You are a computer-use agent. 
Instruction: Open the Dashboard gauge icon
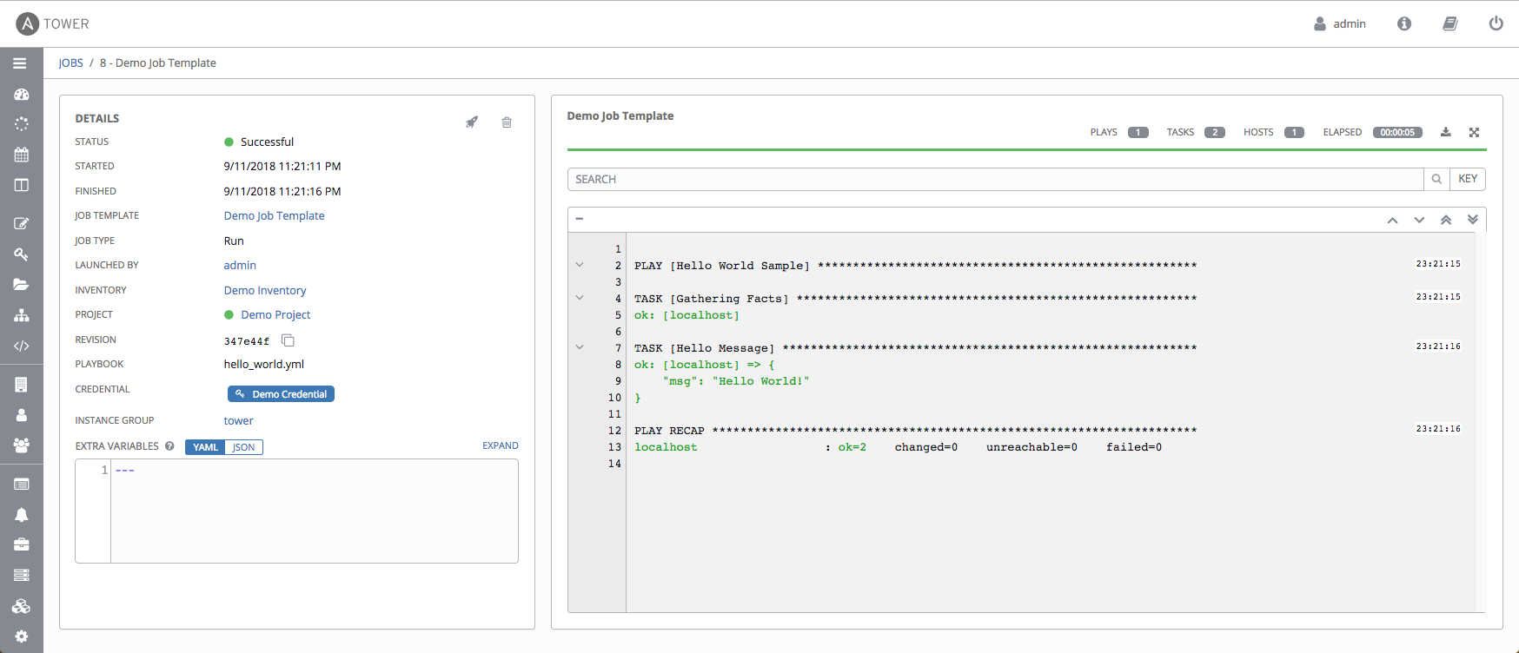point(22,94)
